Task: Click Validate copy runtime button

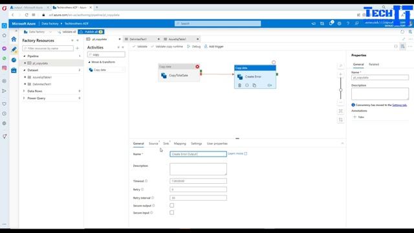Action: [x=167, y=47]
